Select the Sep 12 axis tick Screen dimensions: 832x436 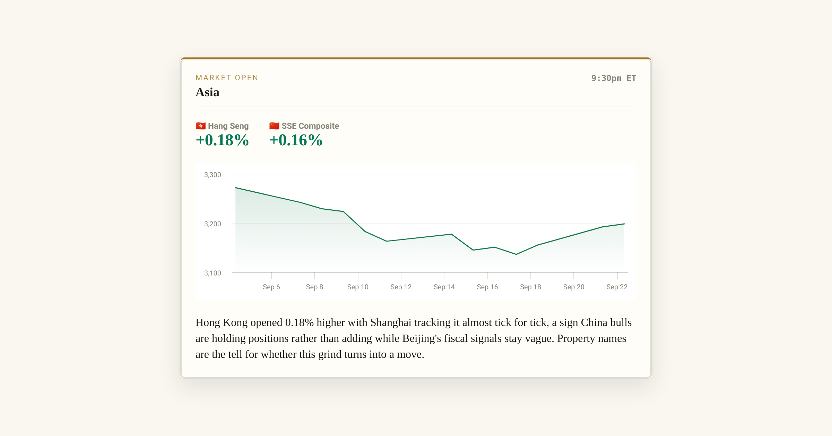[x=401, y=287]
